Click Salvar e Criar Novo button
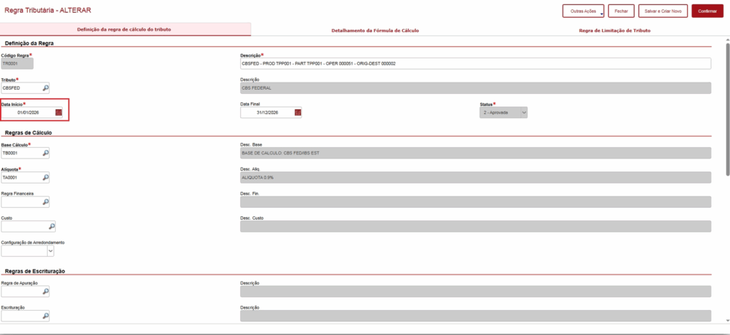 (663, 11)
